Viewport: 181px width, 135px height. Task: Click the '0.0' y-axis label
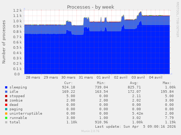click(x=17, y=74)
